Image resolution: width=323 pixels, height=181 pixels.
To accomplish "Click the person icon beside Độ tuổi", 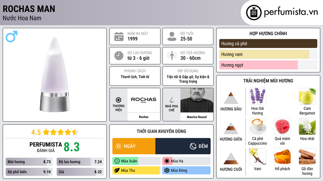I will [172, 36].
